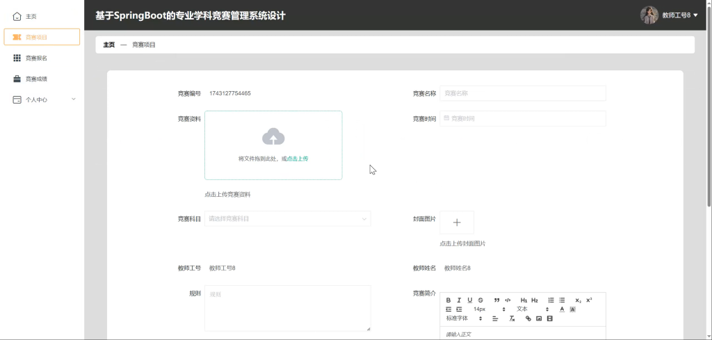This screenshot has height=340, width=712.
Task: Insert a code block in the editor
Action: pyautogui.click(x=508, y=300)
